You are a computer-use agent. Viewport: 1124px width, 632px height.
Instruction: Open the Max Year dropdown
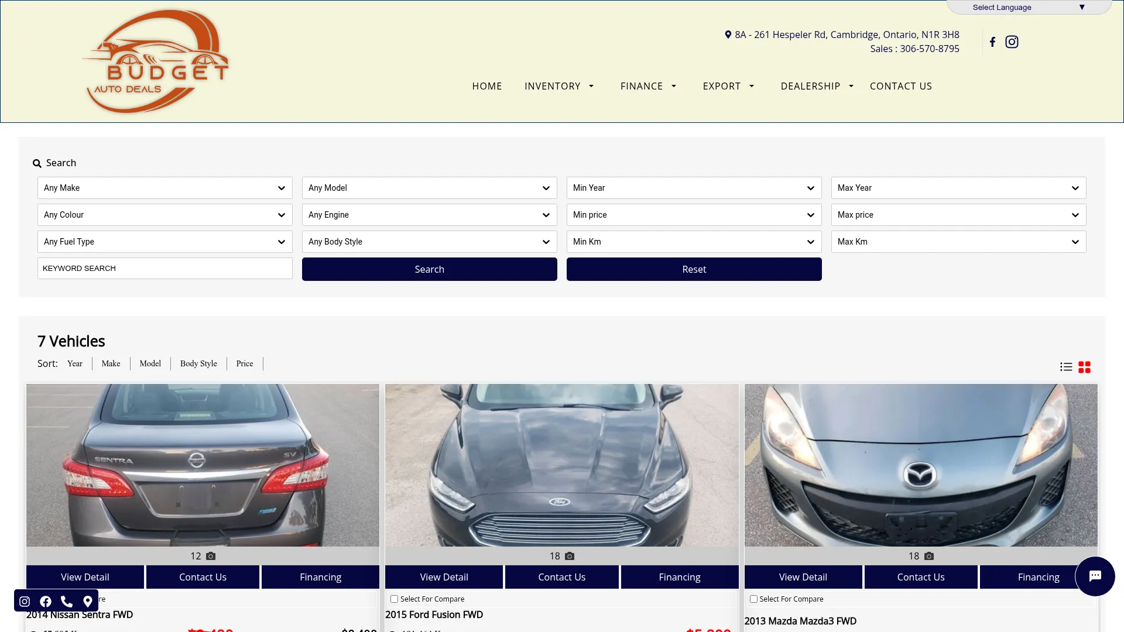click(x=959, y=188)
